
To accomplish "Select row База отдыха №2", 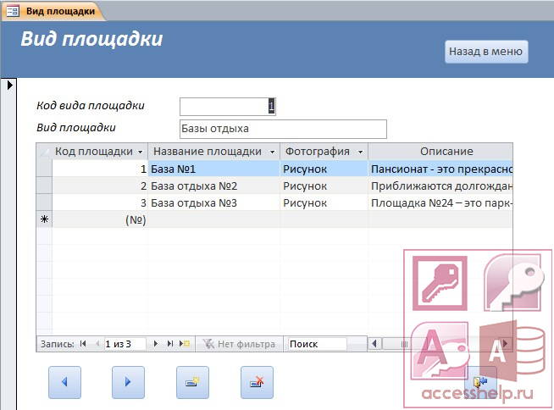I will (274, 186).
